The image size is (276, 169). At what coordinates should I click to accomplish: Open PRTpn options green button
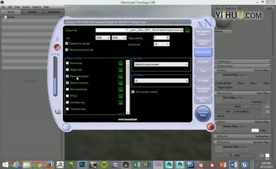pos(120,96)
